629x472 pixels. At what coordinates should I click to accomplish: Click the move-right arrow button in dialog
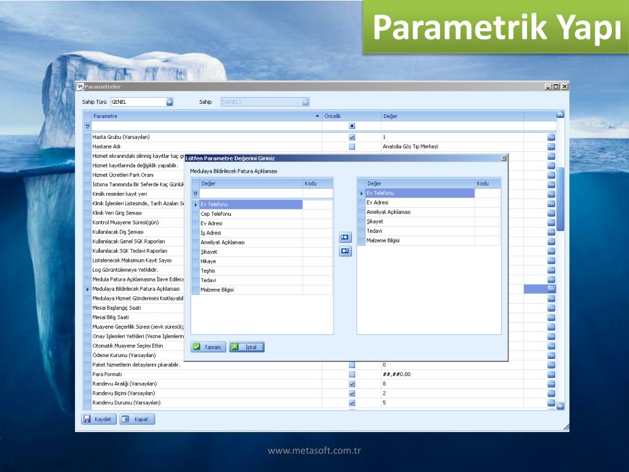click(345, 237)
